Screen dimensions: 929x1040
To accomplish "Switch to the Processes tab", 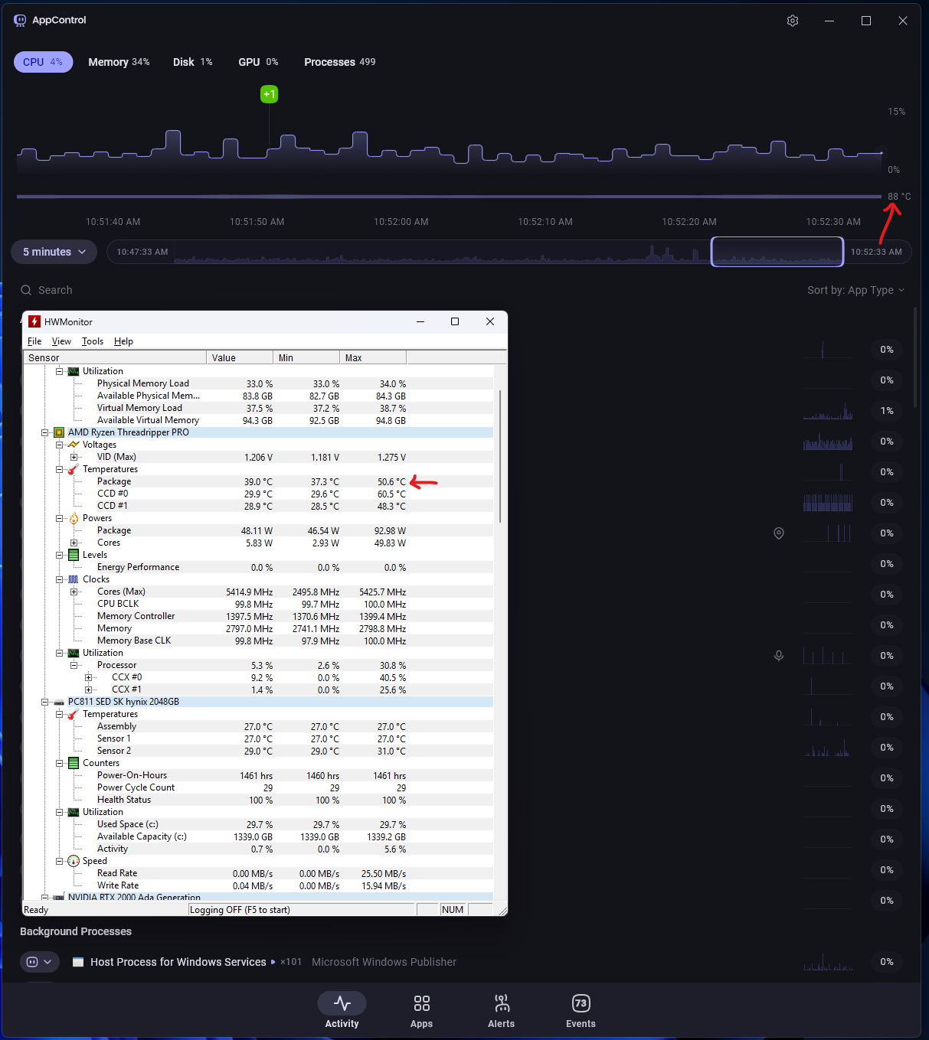I will (x=339, y=62).
